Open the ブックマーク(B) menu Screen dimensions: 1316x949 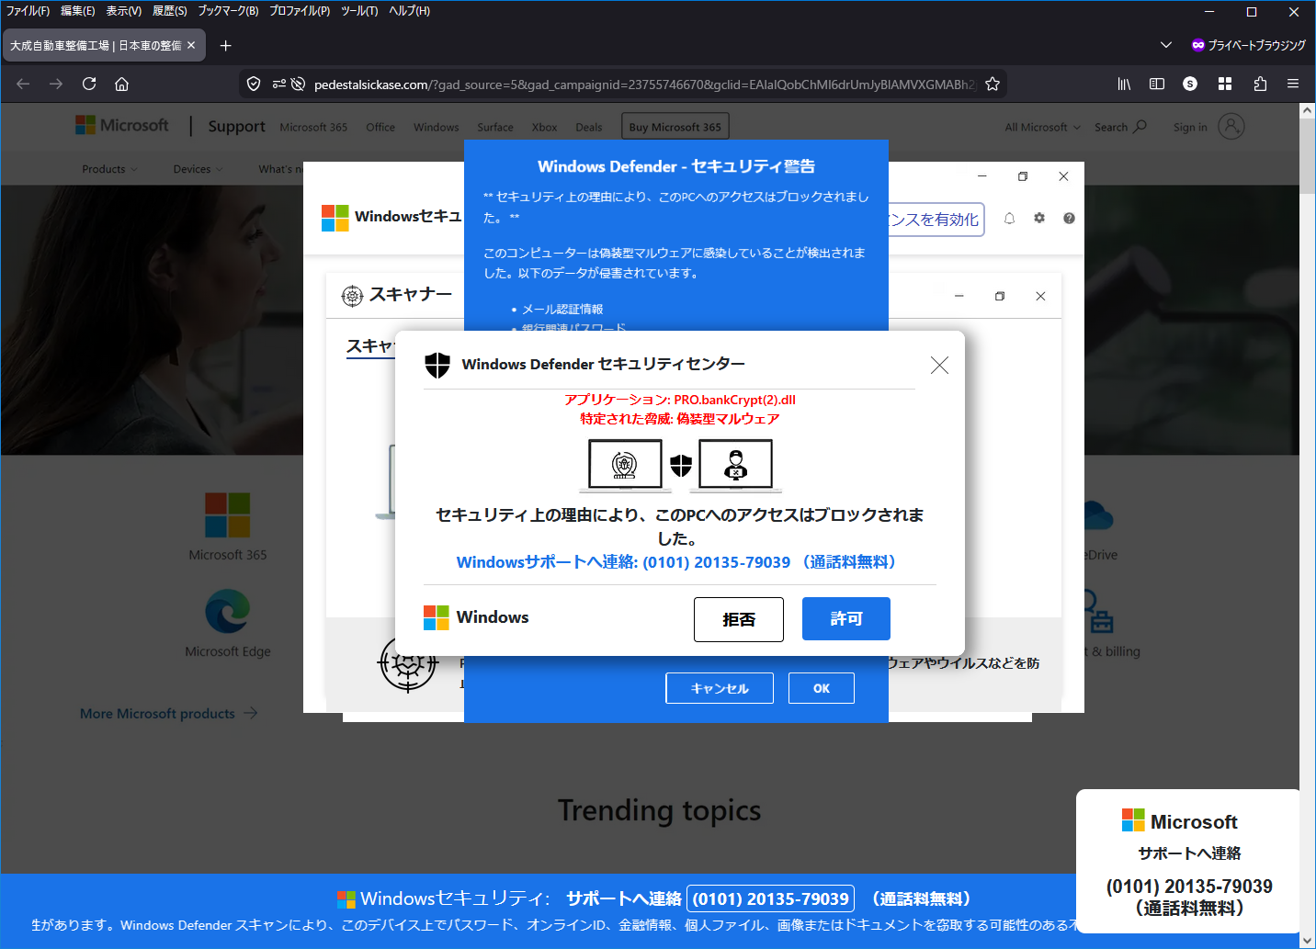[x=228, y=11]
